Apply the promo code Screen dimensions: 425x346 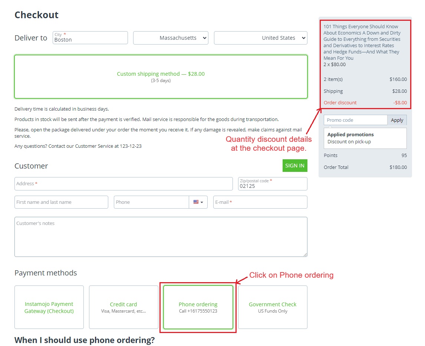[x=397, y=120]
